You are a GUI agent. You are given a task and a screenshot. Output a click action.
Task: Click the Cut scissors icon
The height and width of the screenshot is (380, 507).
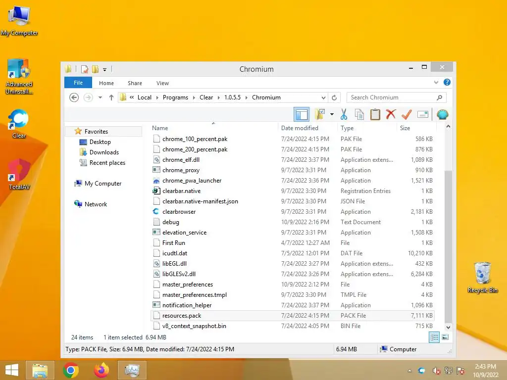pyautogui.click(x=344, y=114)
